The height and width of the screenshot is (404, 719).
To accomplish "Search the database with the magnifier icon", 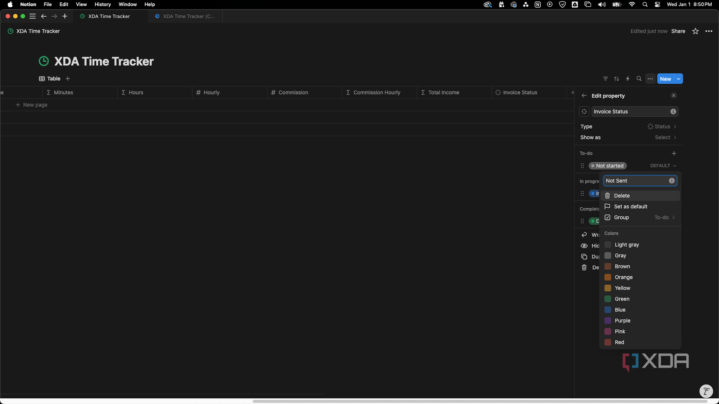I will pyautogui.click(x=639, y=79).
